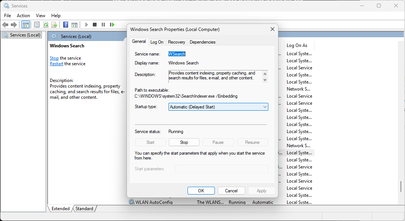Image resolution: width=405 pixels, height=221 pixels.
Task: Open the View menu
Action: 40,15
